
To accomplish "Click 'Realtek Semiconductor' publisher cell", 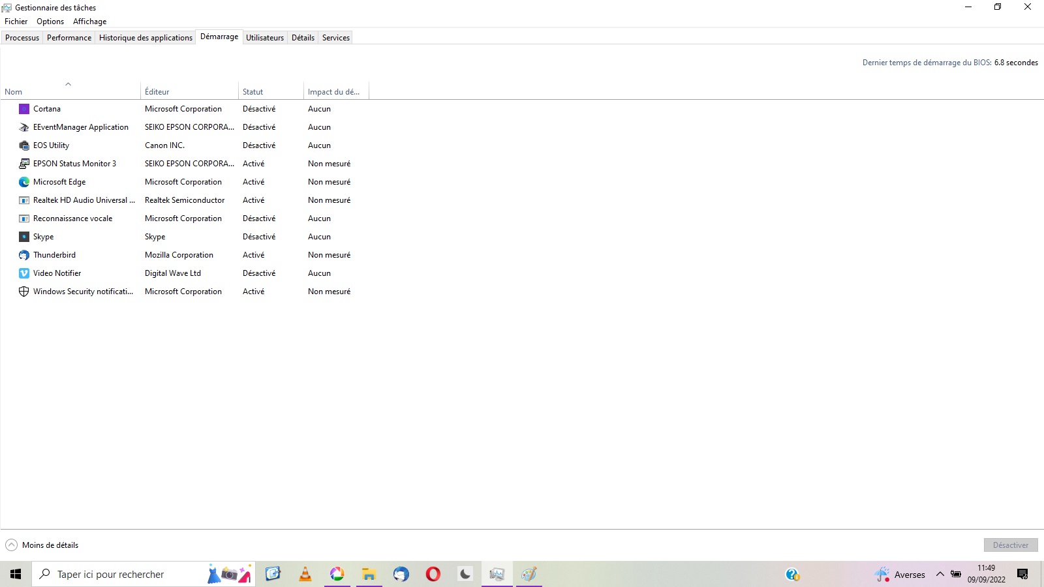I will [185, 200].
